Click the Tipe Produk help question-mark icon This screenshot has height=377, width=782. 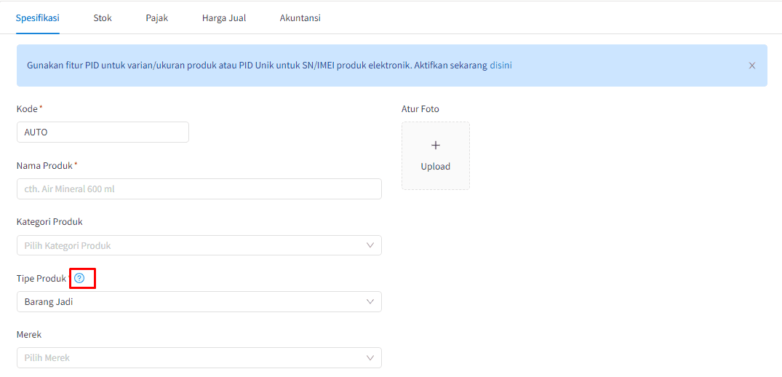79,279
